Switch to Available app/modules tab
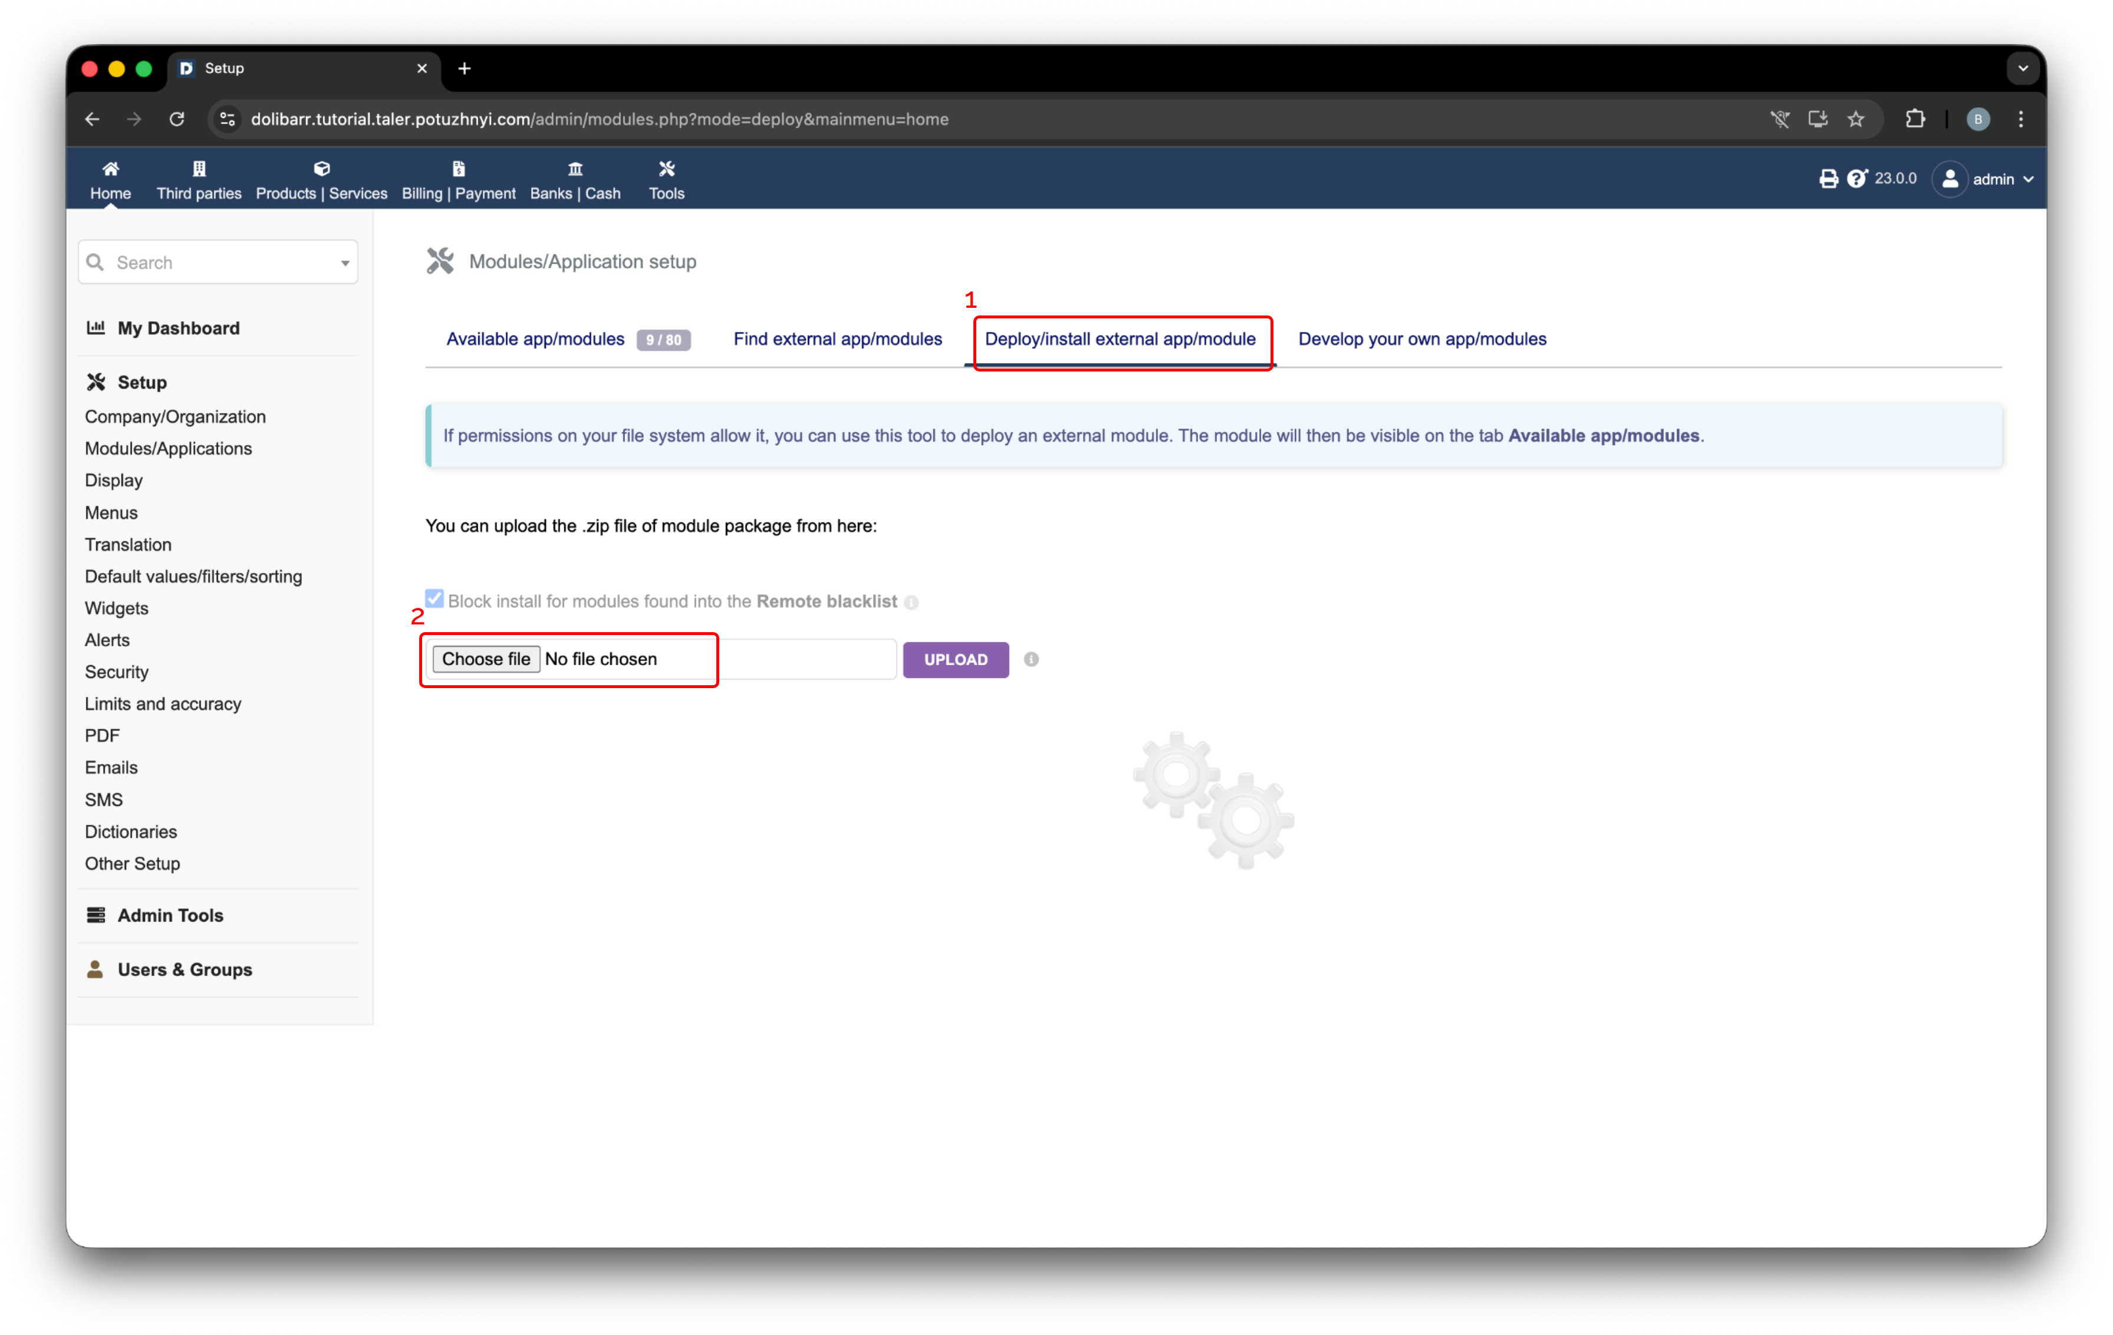The width and height of the screenshot is (2113, 1335). tap(535, 339)
